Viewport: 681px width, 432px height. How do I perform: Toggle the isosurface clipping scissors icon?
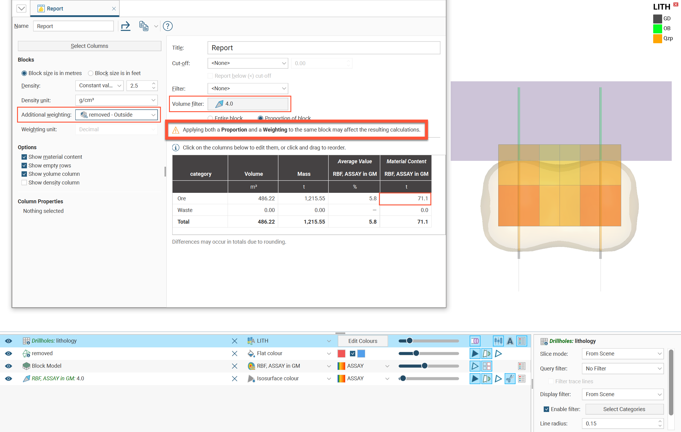pos(510,378)
